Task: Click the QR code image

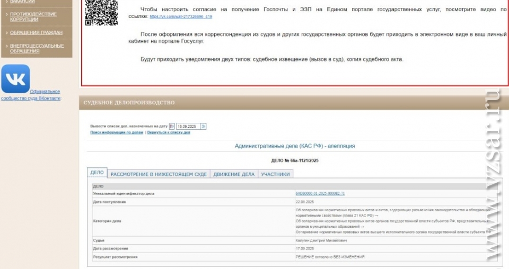Action: click(102, 12)
